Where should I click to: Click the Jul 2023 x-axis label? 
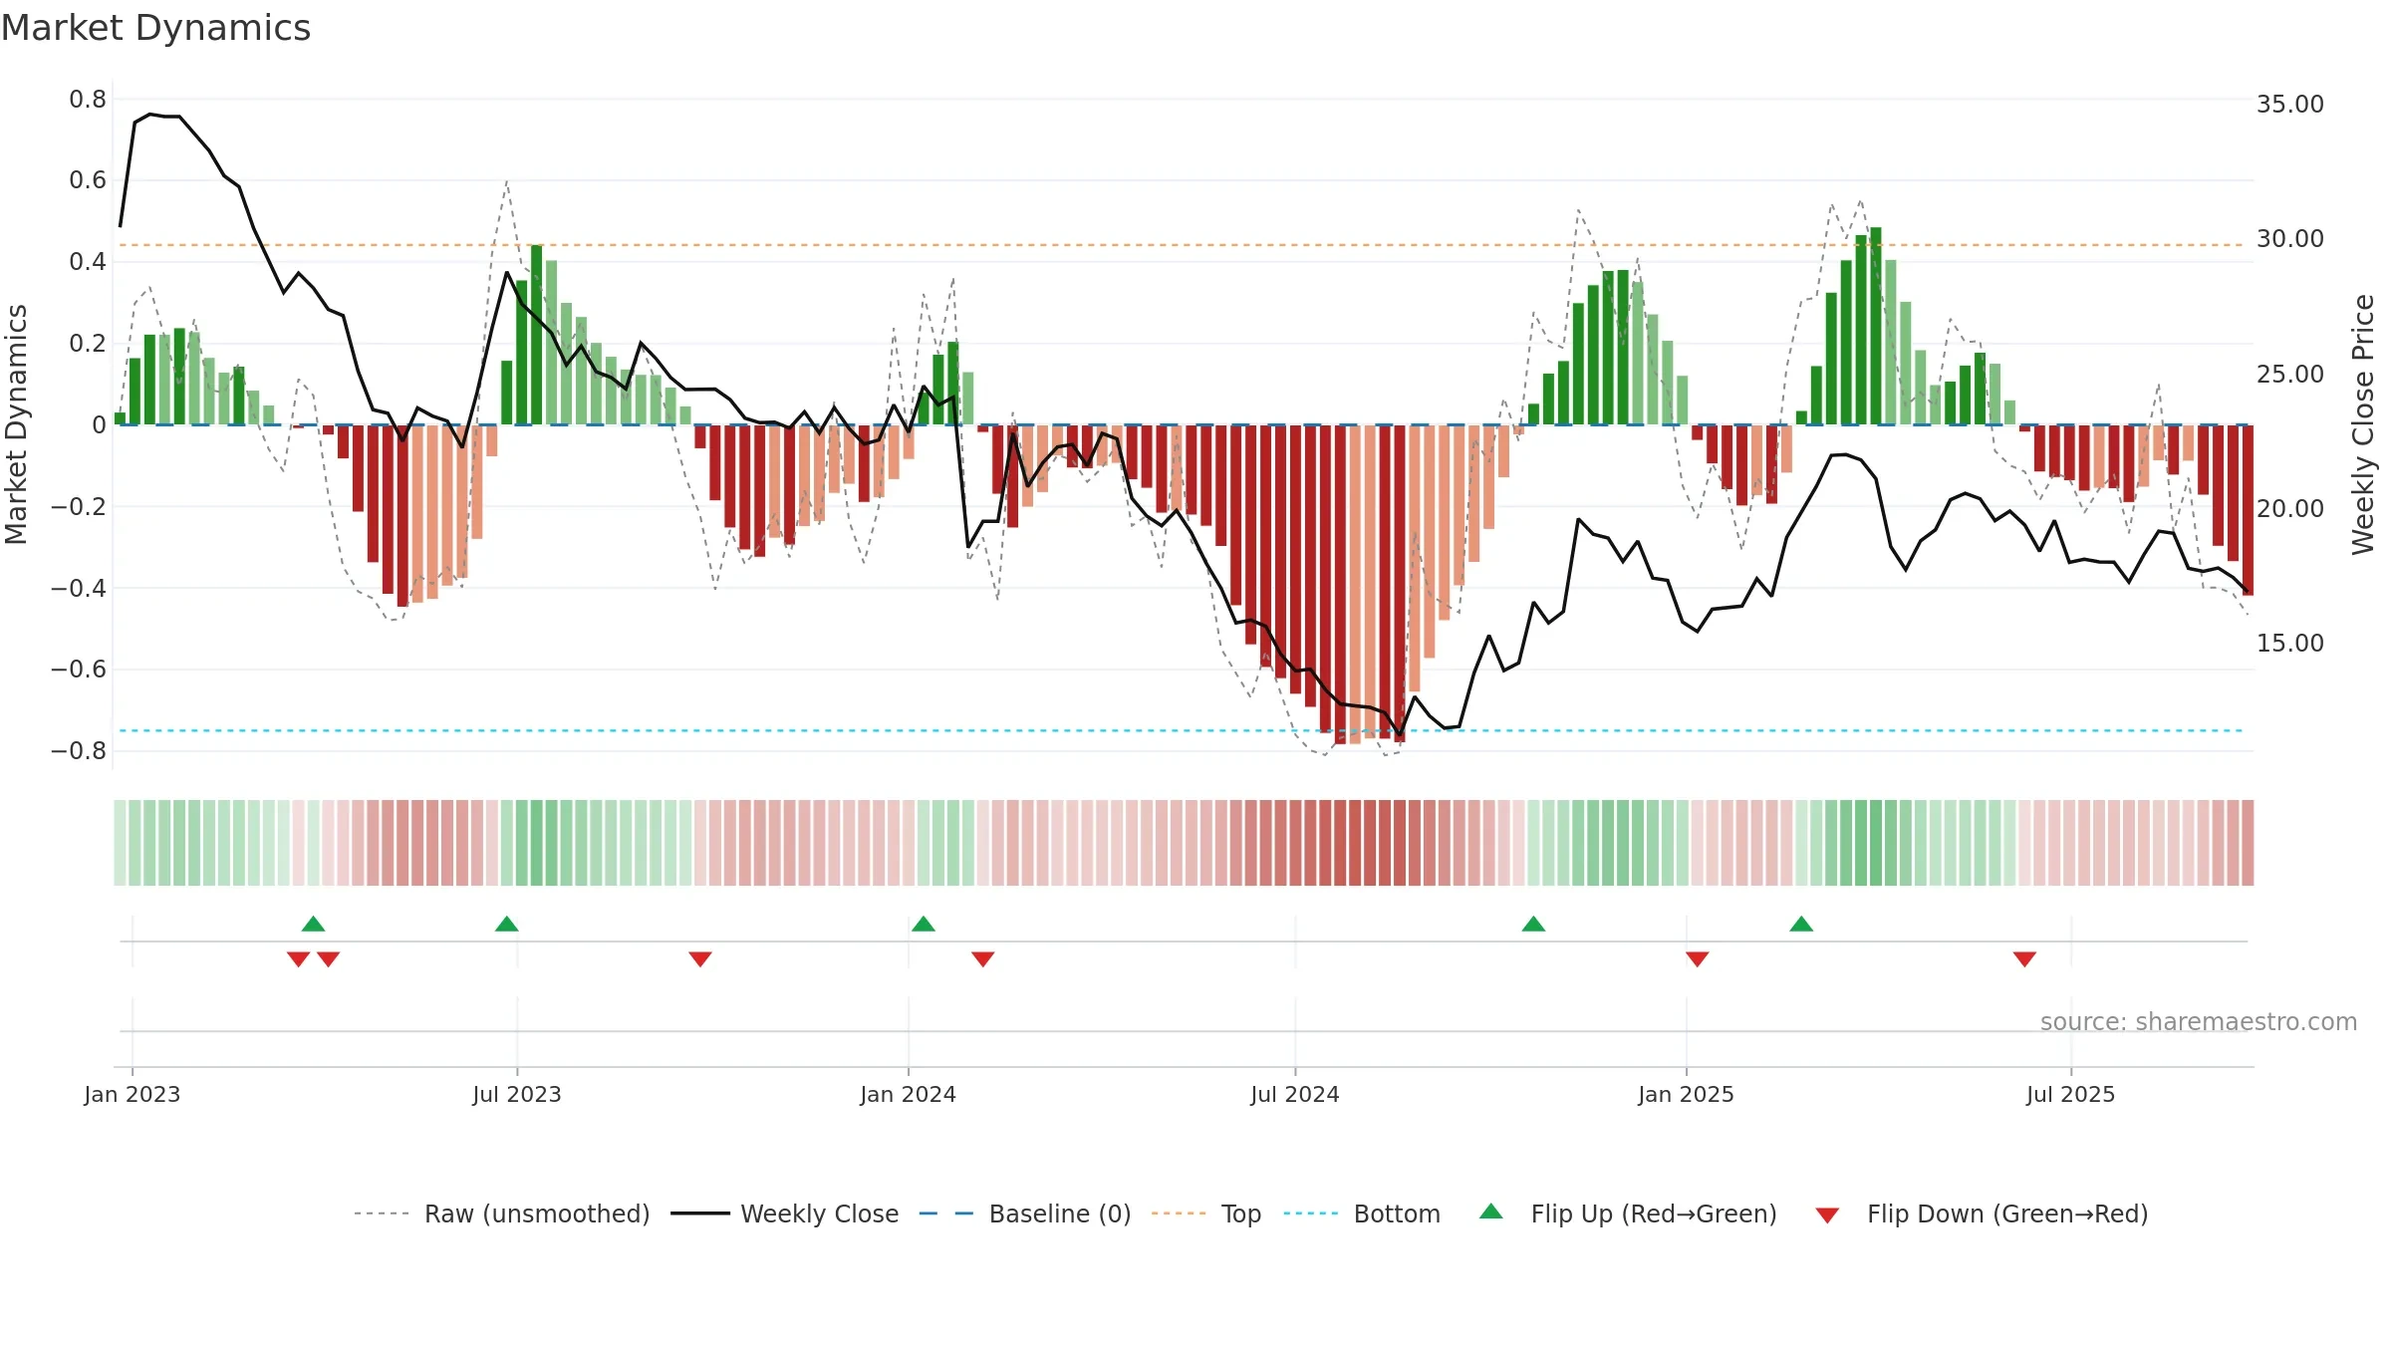pyautogui.click(x=517, y=1094)
